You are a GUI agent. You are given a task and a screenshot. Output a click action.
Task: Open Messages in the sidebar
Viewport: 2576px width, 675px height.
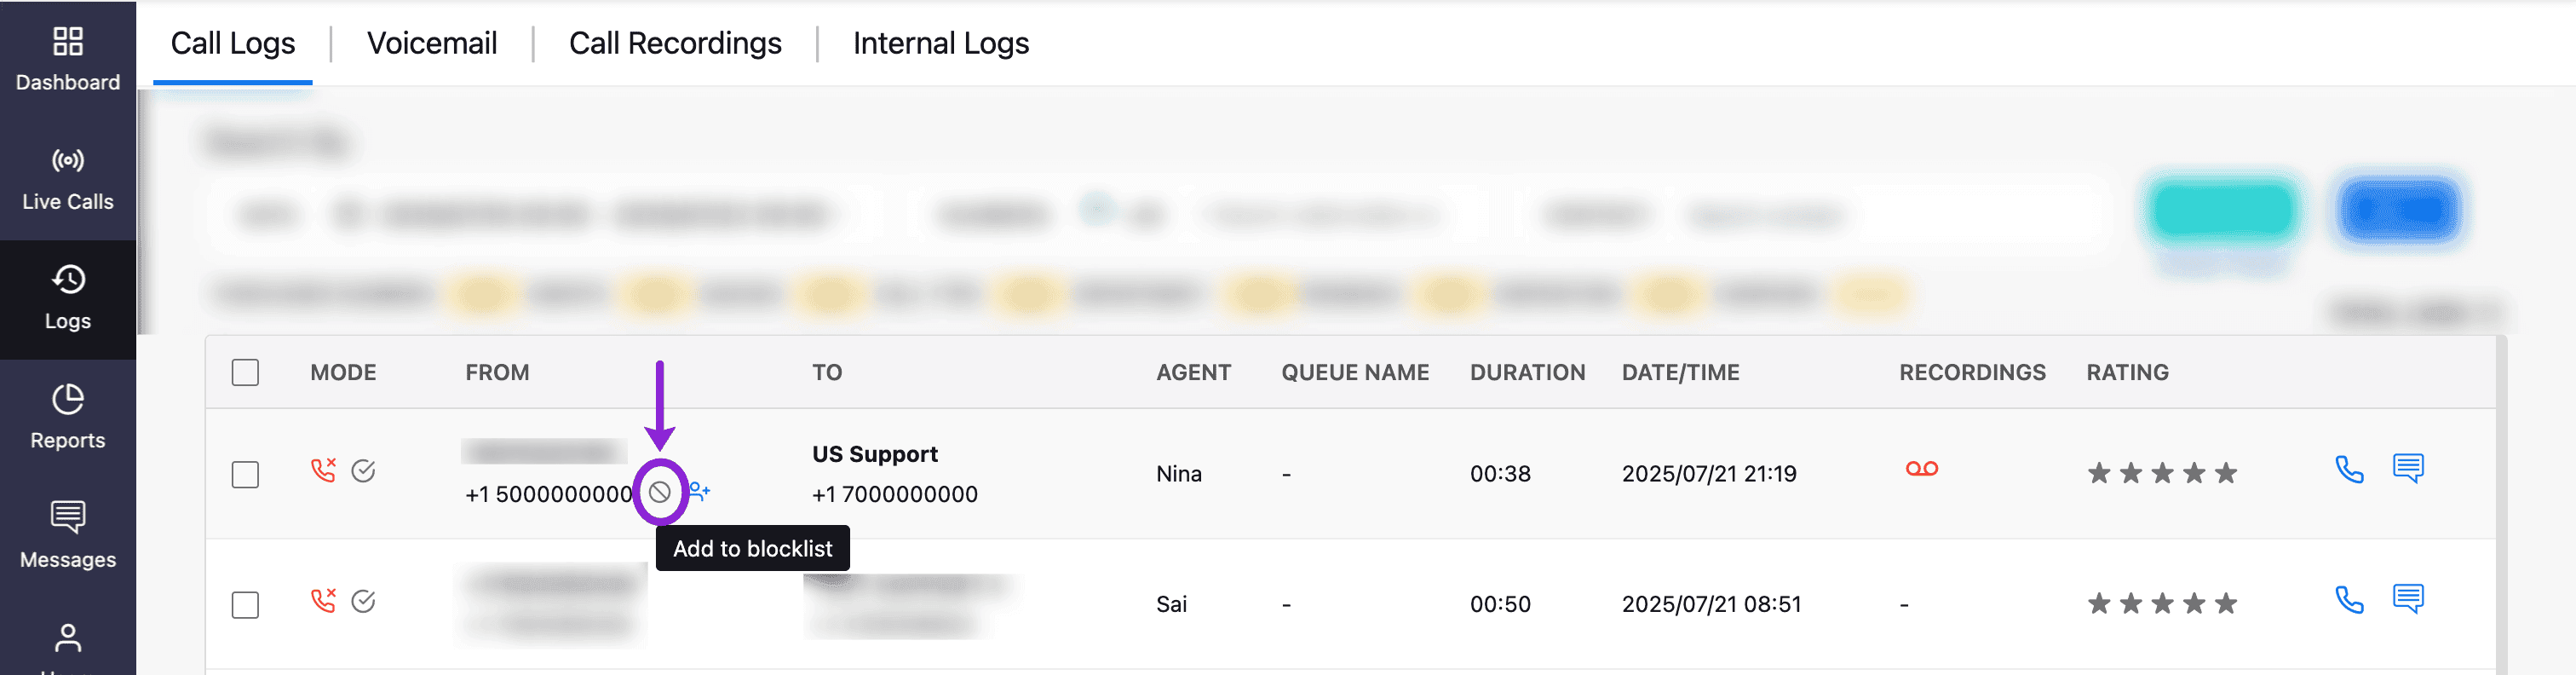(68, 537)
